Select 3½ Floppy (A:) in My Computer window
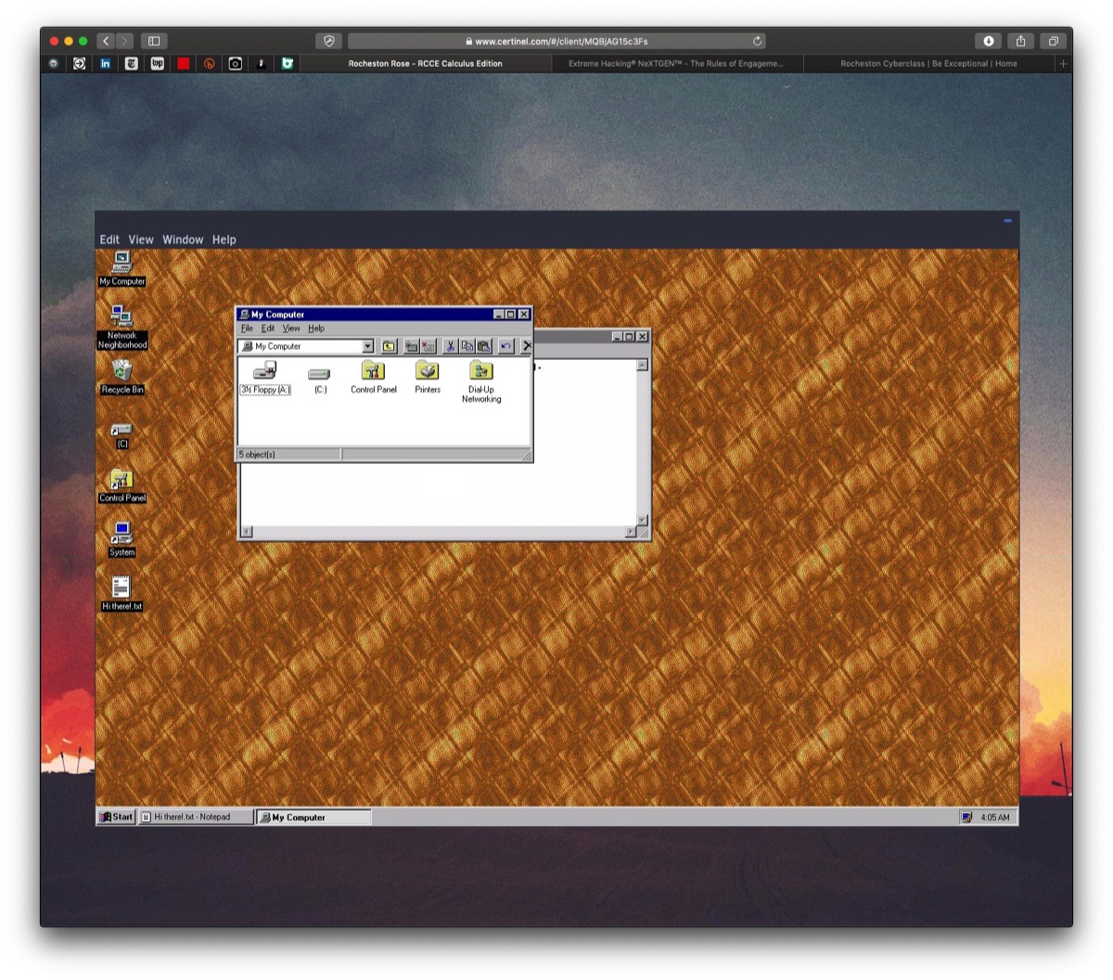 (265, 379)
